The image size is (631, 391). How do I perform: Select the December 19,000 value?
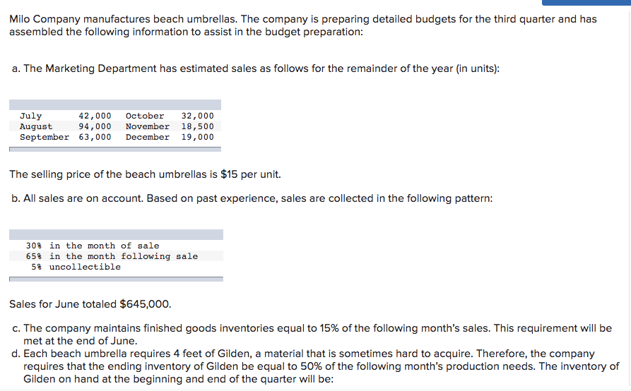click(x=197, y=137)
